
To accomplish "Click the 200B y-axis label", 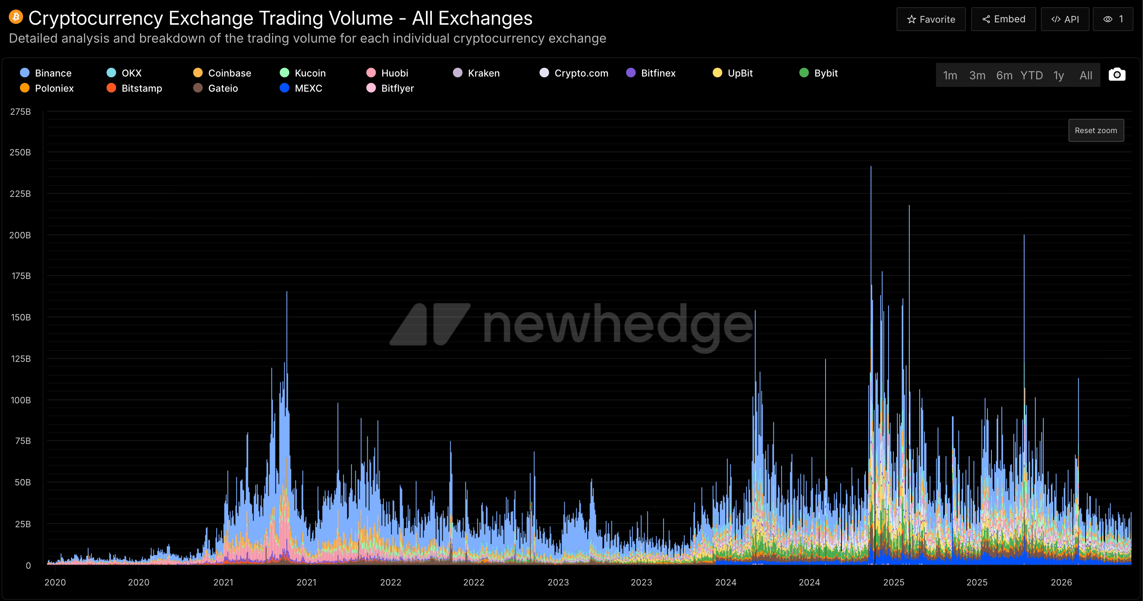I will pyautogui.click(x=20, y=235).
